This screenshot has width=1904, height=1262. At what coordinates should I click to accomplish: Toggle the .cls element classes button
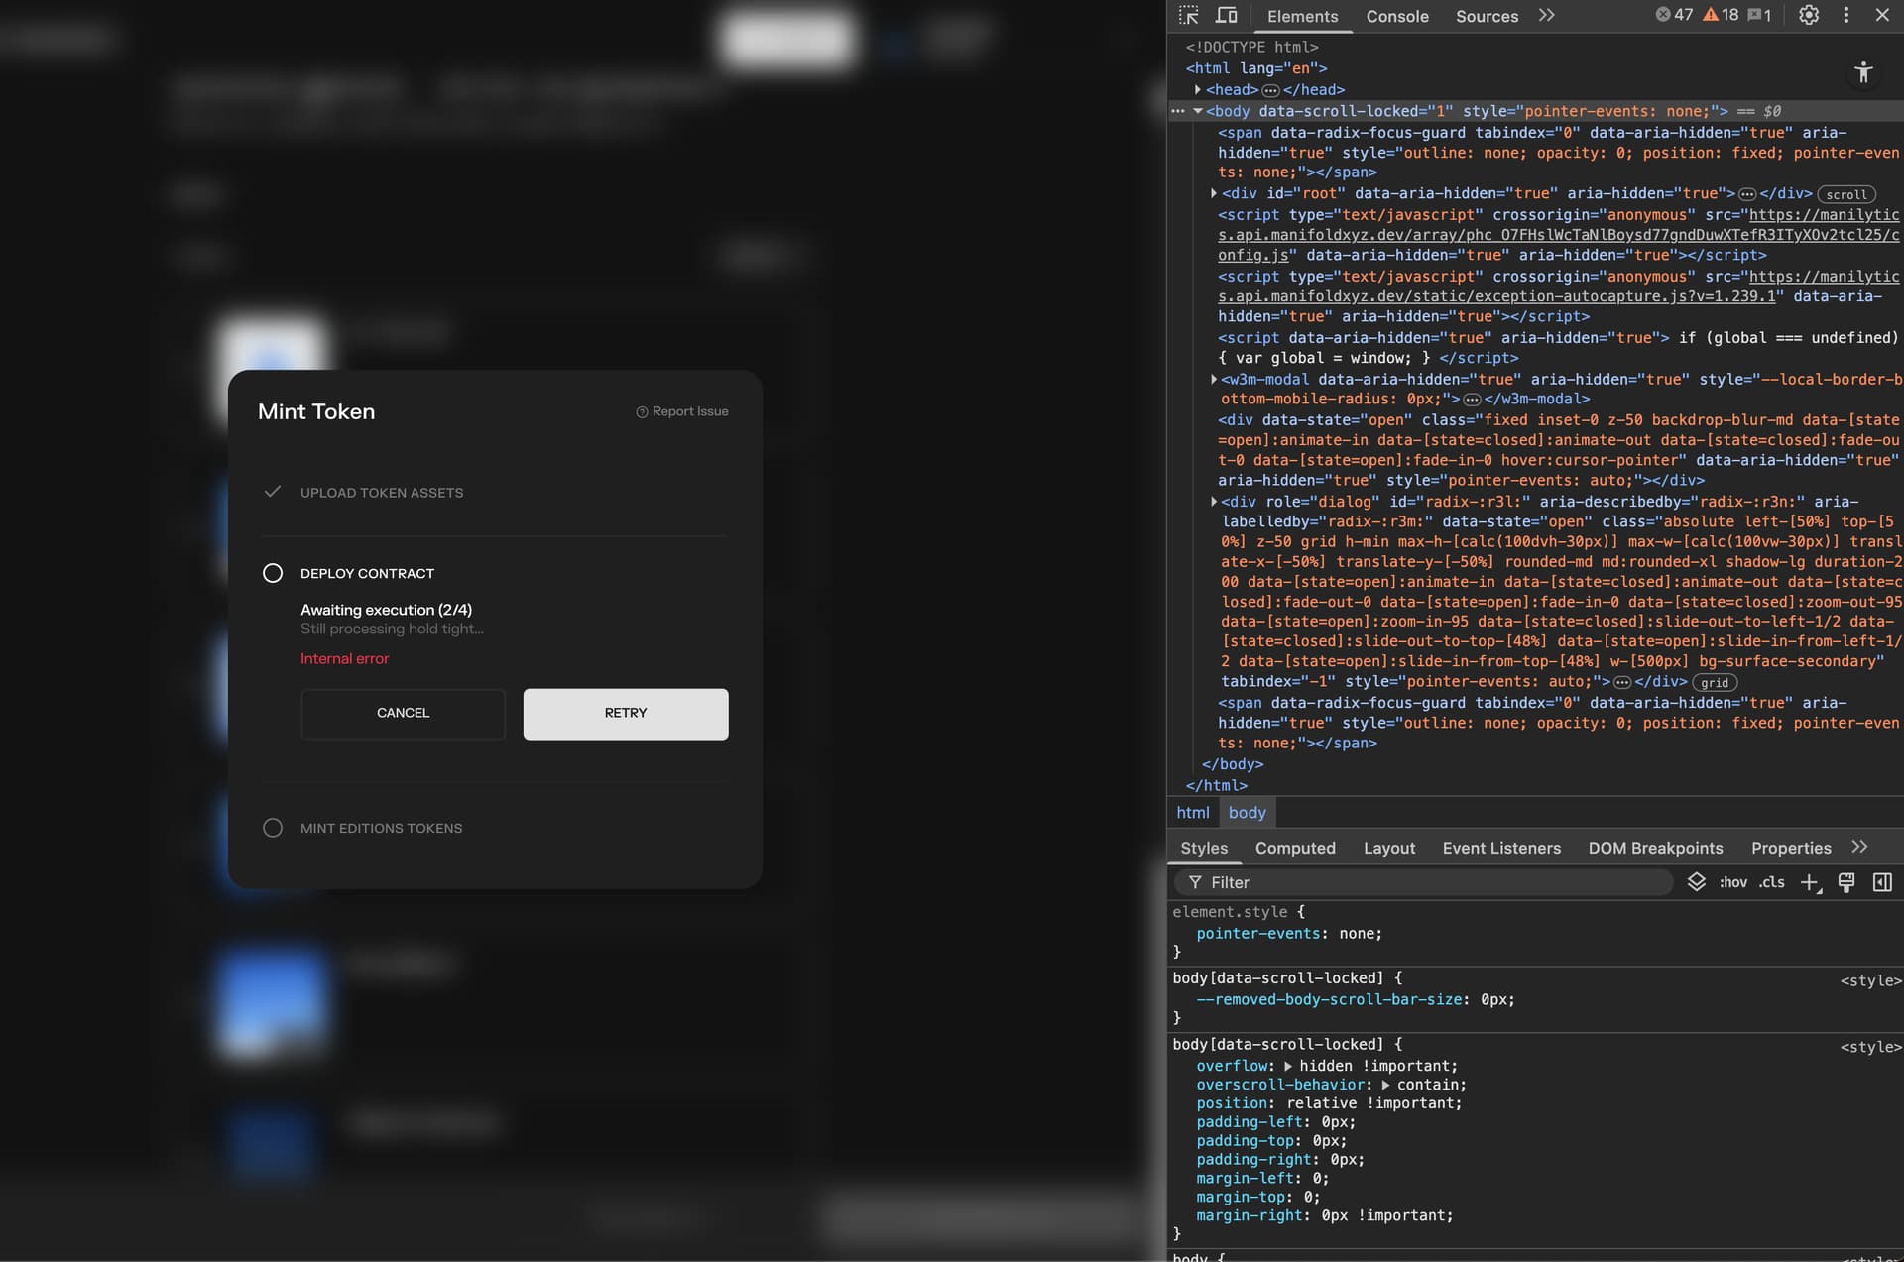coord(1772,882)
